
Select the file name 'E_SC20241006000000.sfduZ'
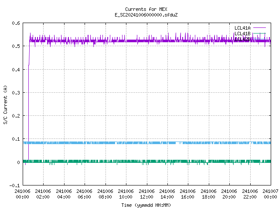[146, 15]
